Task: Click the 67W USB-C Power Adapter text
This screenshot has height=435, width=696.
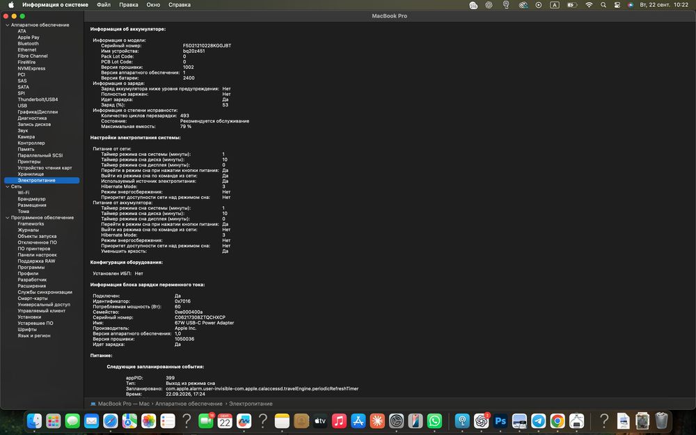Action: [x=204, y=323]
